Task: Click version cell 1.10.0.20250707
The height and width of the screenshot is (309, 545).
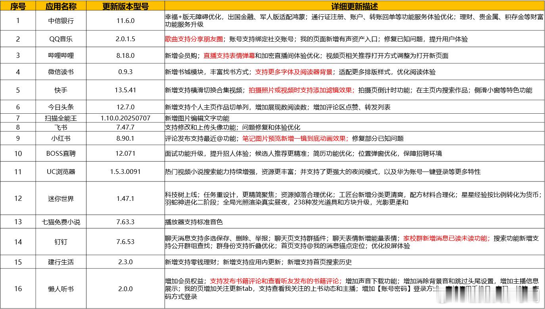Action: [x=125, y=118]
